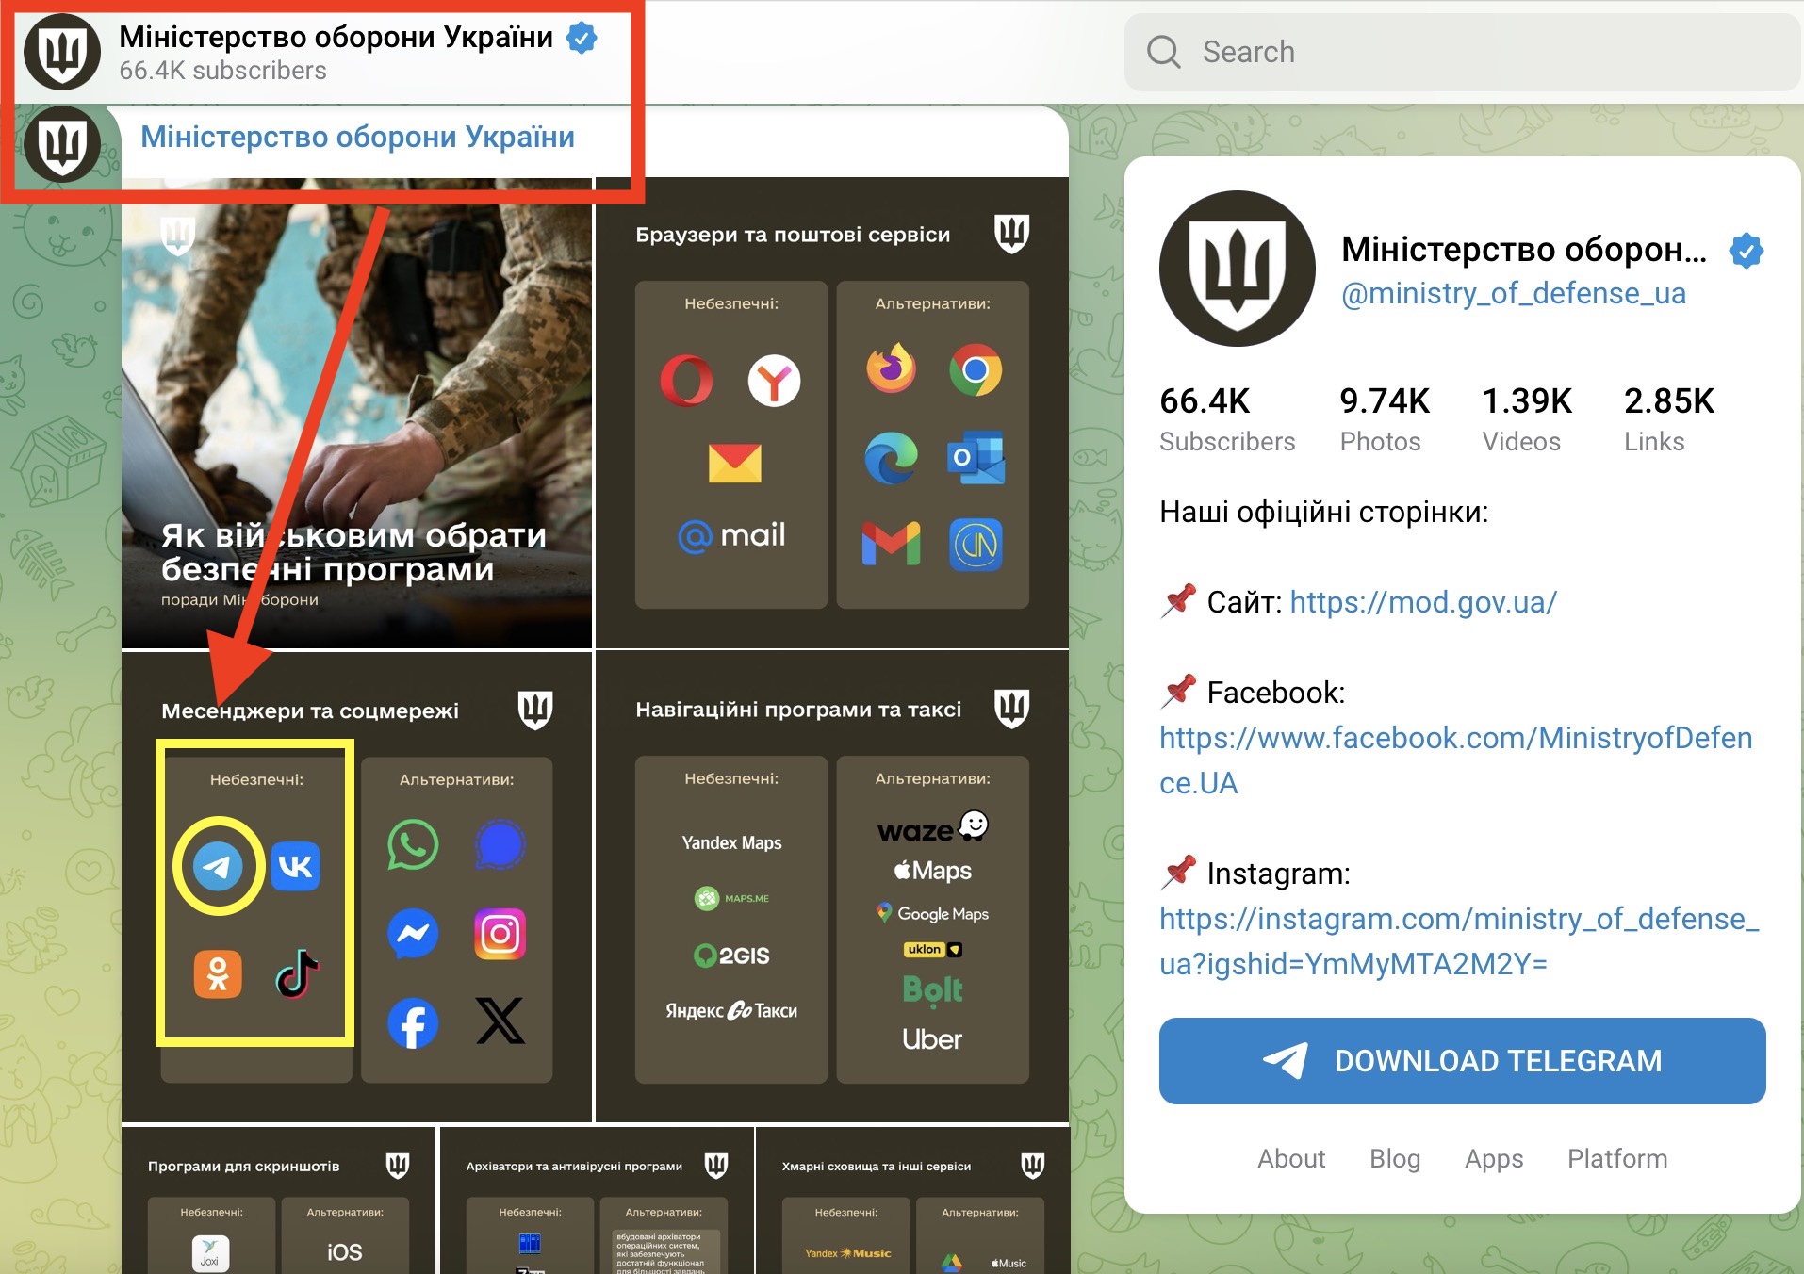The height and width of the screenshot is (1274, 1804).
Task: Open the Apps footer link
Action: 1494,1158
